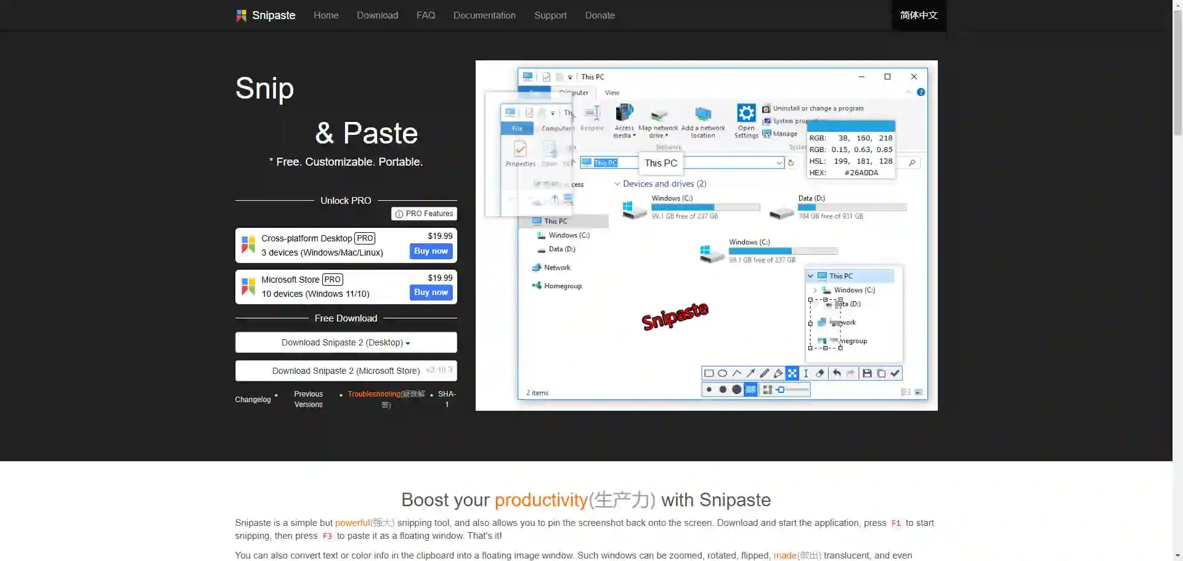1183x561 pixels.
Task: Open the Home nav item
Action: point(326,15)
